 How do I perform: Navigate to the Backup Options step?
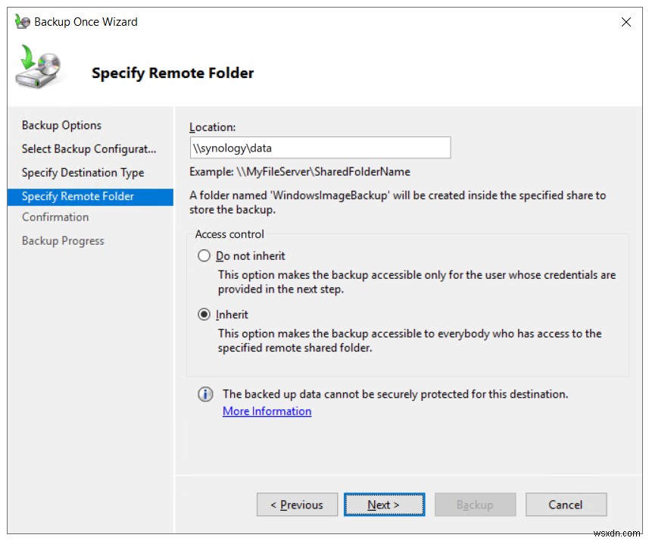61,125
